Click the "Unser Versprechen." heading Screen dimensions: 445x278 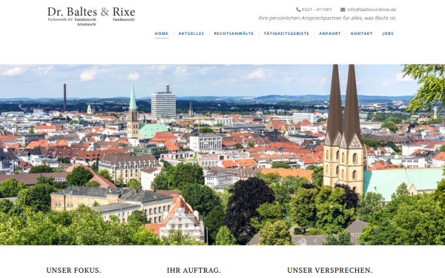[330, 271]
